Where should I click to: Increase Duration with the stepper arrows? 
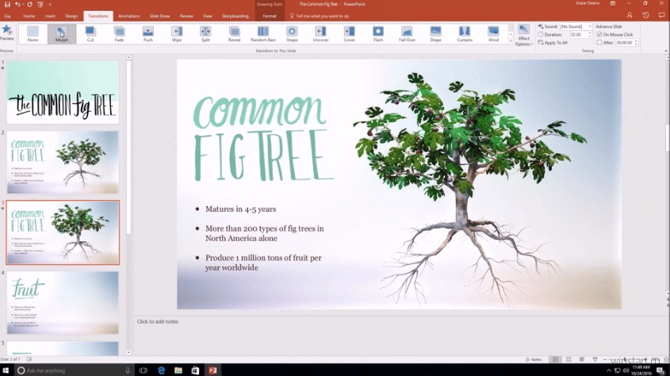click(591, 34)
